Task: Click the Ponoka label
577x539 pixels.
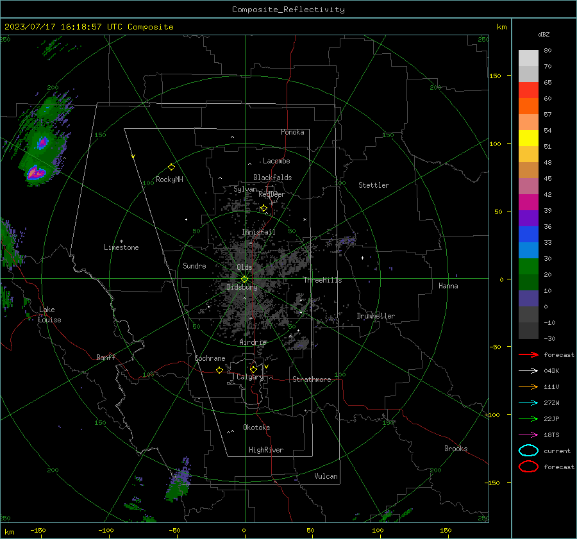Action: [x=292, y=132]
